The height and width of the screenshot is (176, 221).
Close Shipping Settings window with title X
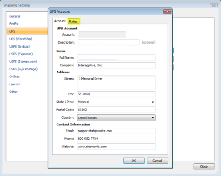213,5
